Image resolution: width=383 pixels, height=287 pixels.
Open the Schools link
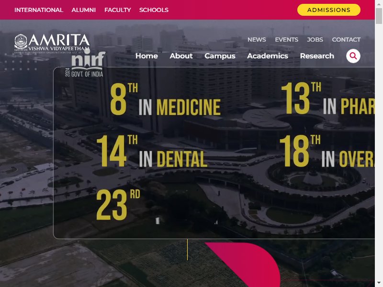pyautogui.click(x=154, y=10)
